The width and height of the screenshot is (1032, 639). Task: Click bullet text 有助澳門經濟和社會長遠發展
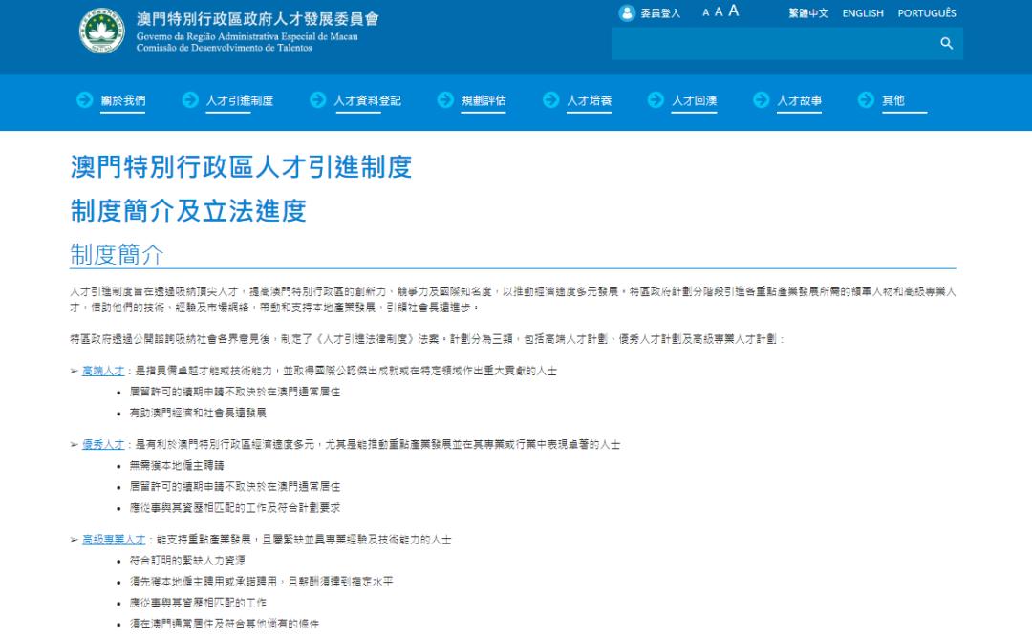pos(198,413)
